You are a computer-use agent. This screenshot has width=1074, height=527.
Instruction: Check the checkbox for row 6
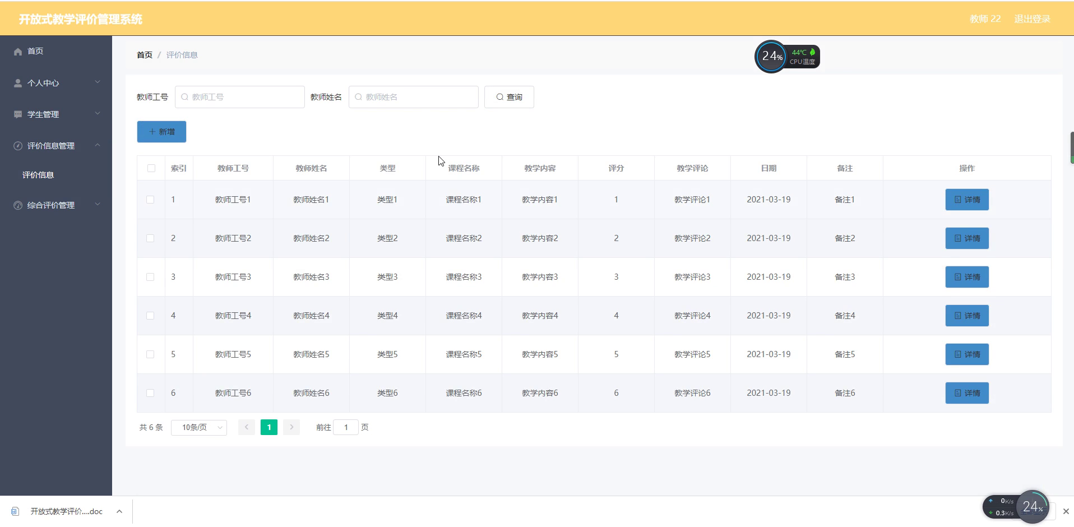(x=150, y=393)
